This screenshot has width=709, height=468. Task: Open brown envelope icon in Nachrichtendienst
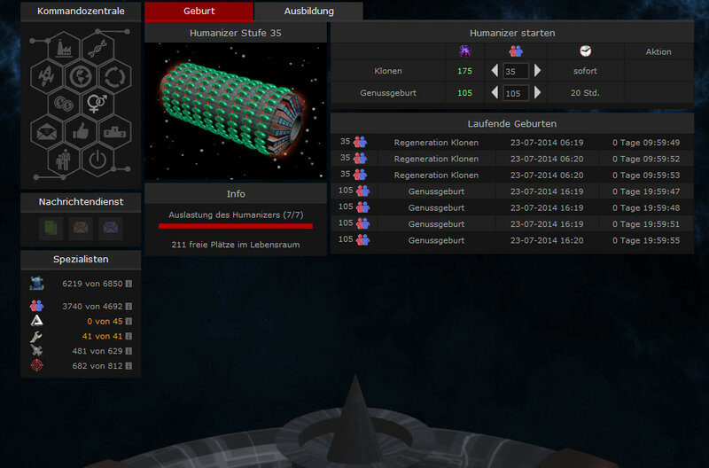pos(81,228)
